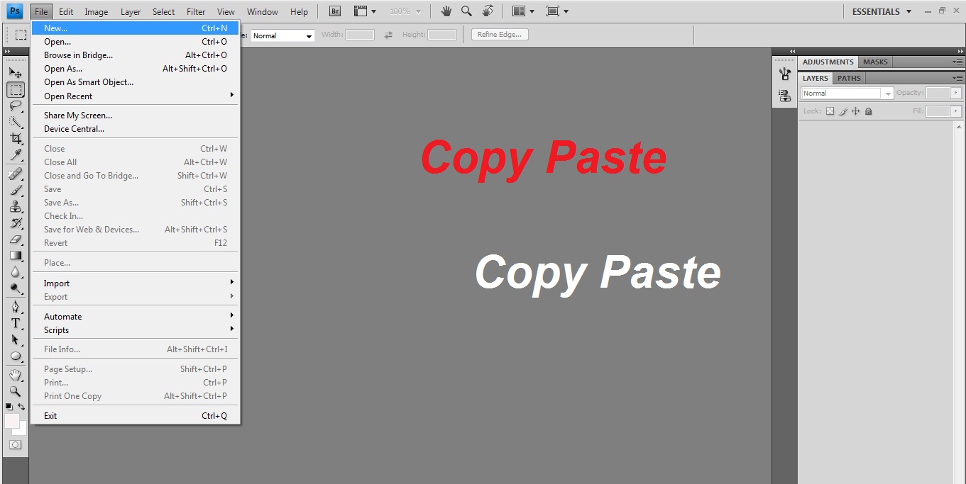Open the Edit menu
Screen dimensions: 966x484
click(x=66, y=11)
